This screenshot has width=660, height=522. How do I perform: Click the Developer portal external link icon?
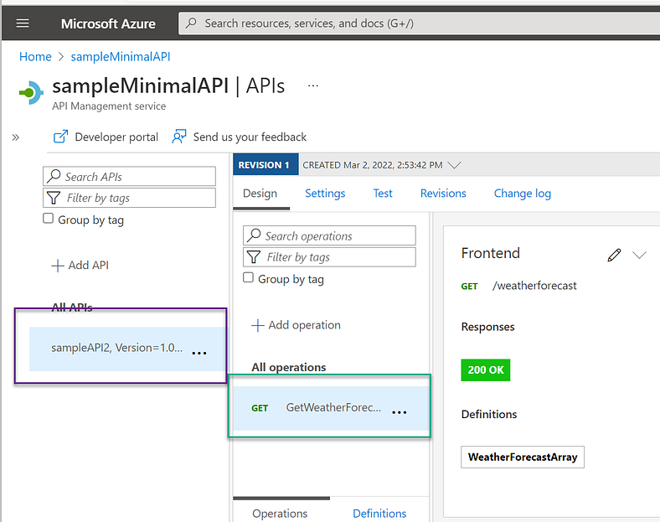coord(60,137)
